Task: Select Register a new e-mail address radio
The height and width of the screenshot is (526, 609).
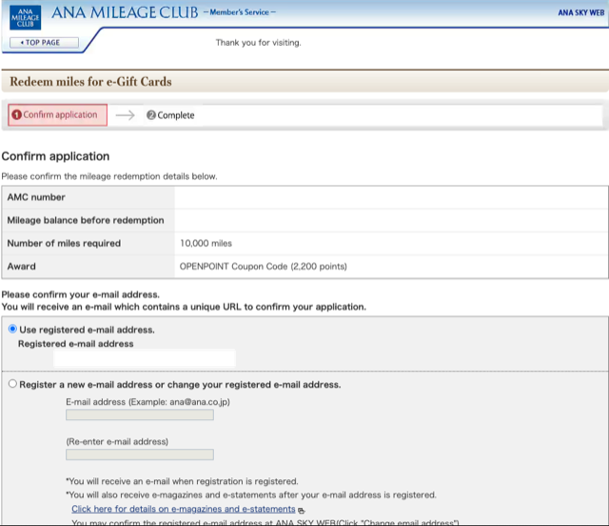Action: click(x=12, y=384)
